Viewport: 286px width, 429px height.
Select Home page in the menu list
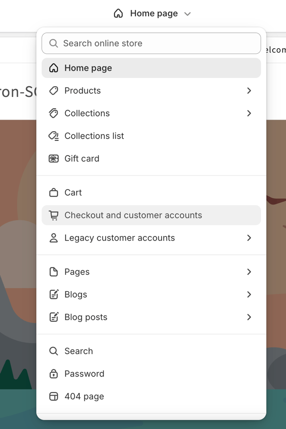coord(151,68)
